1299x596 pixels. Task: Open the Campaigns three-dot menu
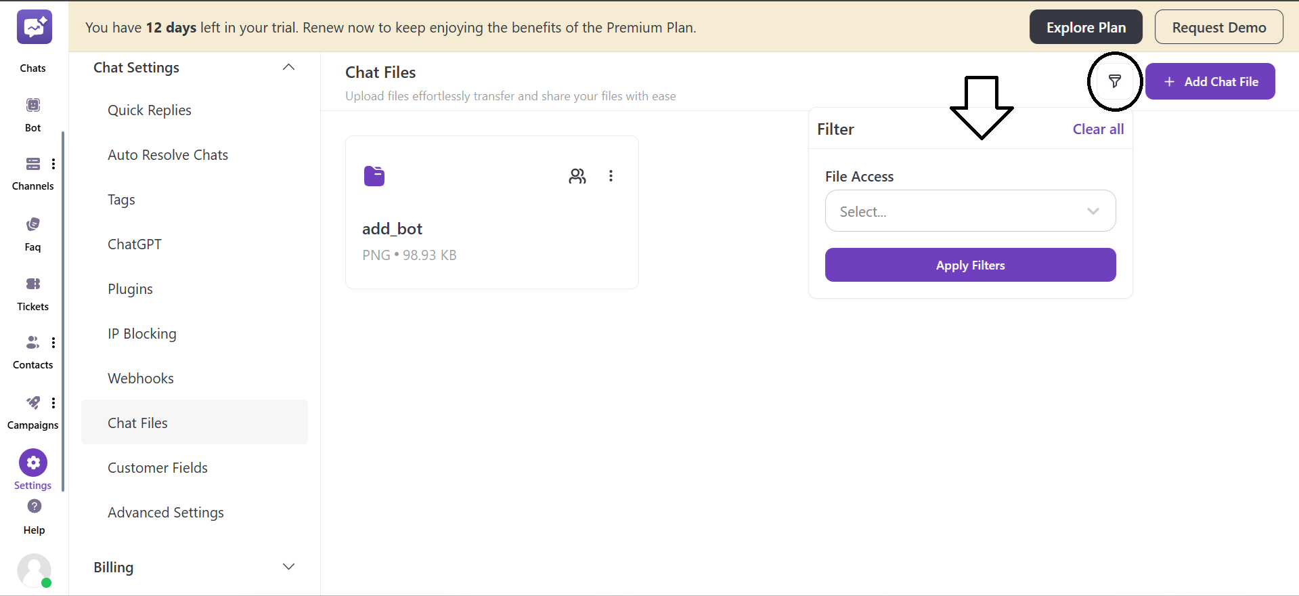(53, 403)
